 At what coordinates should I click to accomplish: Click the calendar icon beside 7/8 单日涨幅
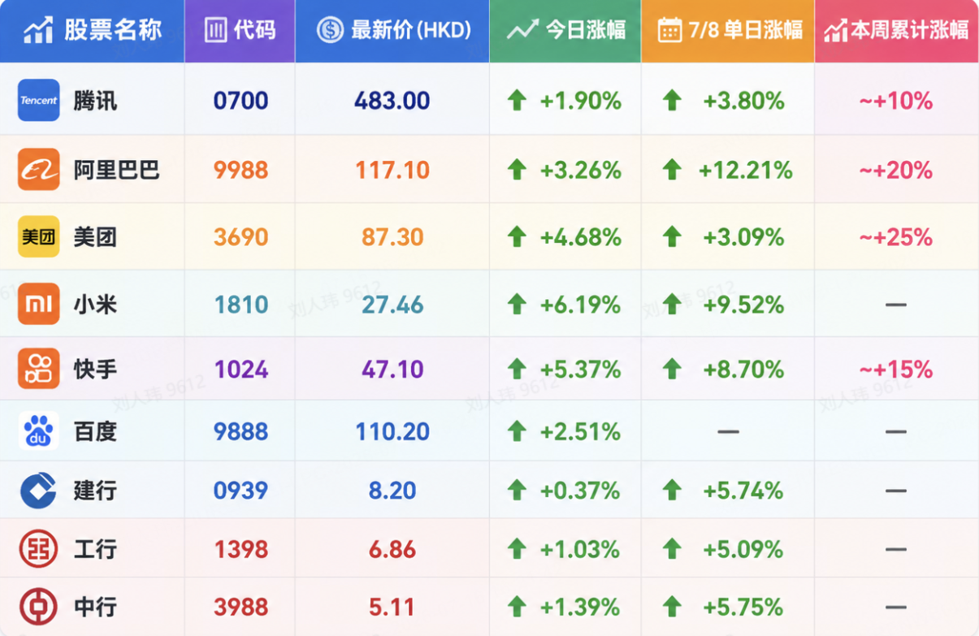point(669,31)
